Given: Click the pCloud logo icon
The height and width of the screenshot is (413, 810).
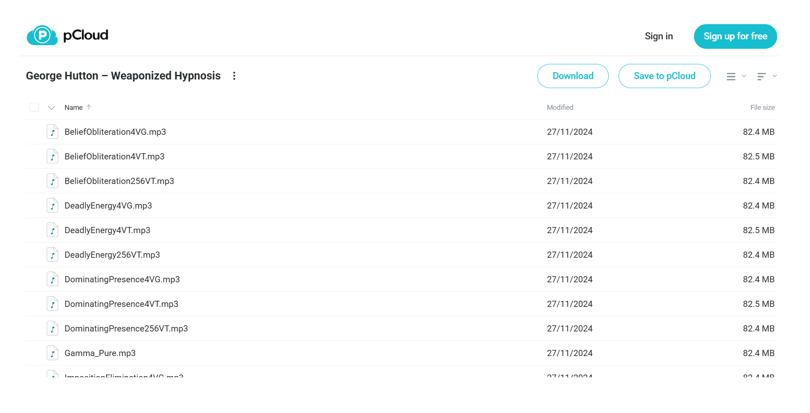Looking at the screenshot, I should point(42,36).
